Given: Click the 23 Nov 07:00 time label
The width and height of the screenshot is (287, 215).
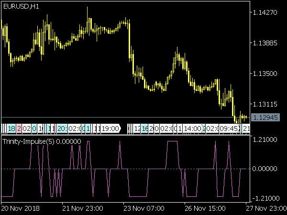Looking at the screenshot, I should coord(144,208).
